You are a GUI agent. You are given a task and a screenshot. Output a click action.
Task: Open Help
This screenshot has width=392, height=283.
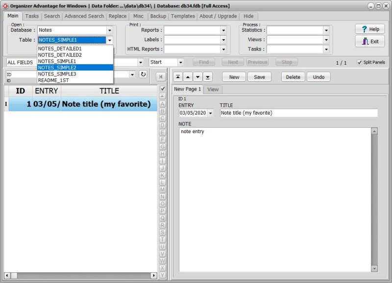pyautogui.click(x=370, y=29)
